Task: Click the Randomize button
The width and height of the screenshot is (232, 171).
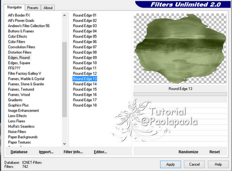Action: click(x=188, y=152)
